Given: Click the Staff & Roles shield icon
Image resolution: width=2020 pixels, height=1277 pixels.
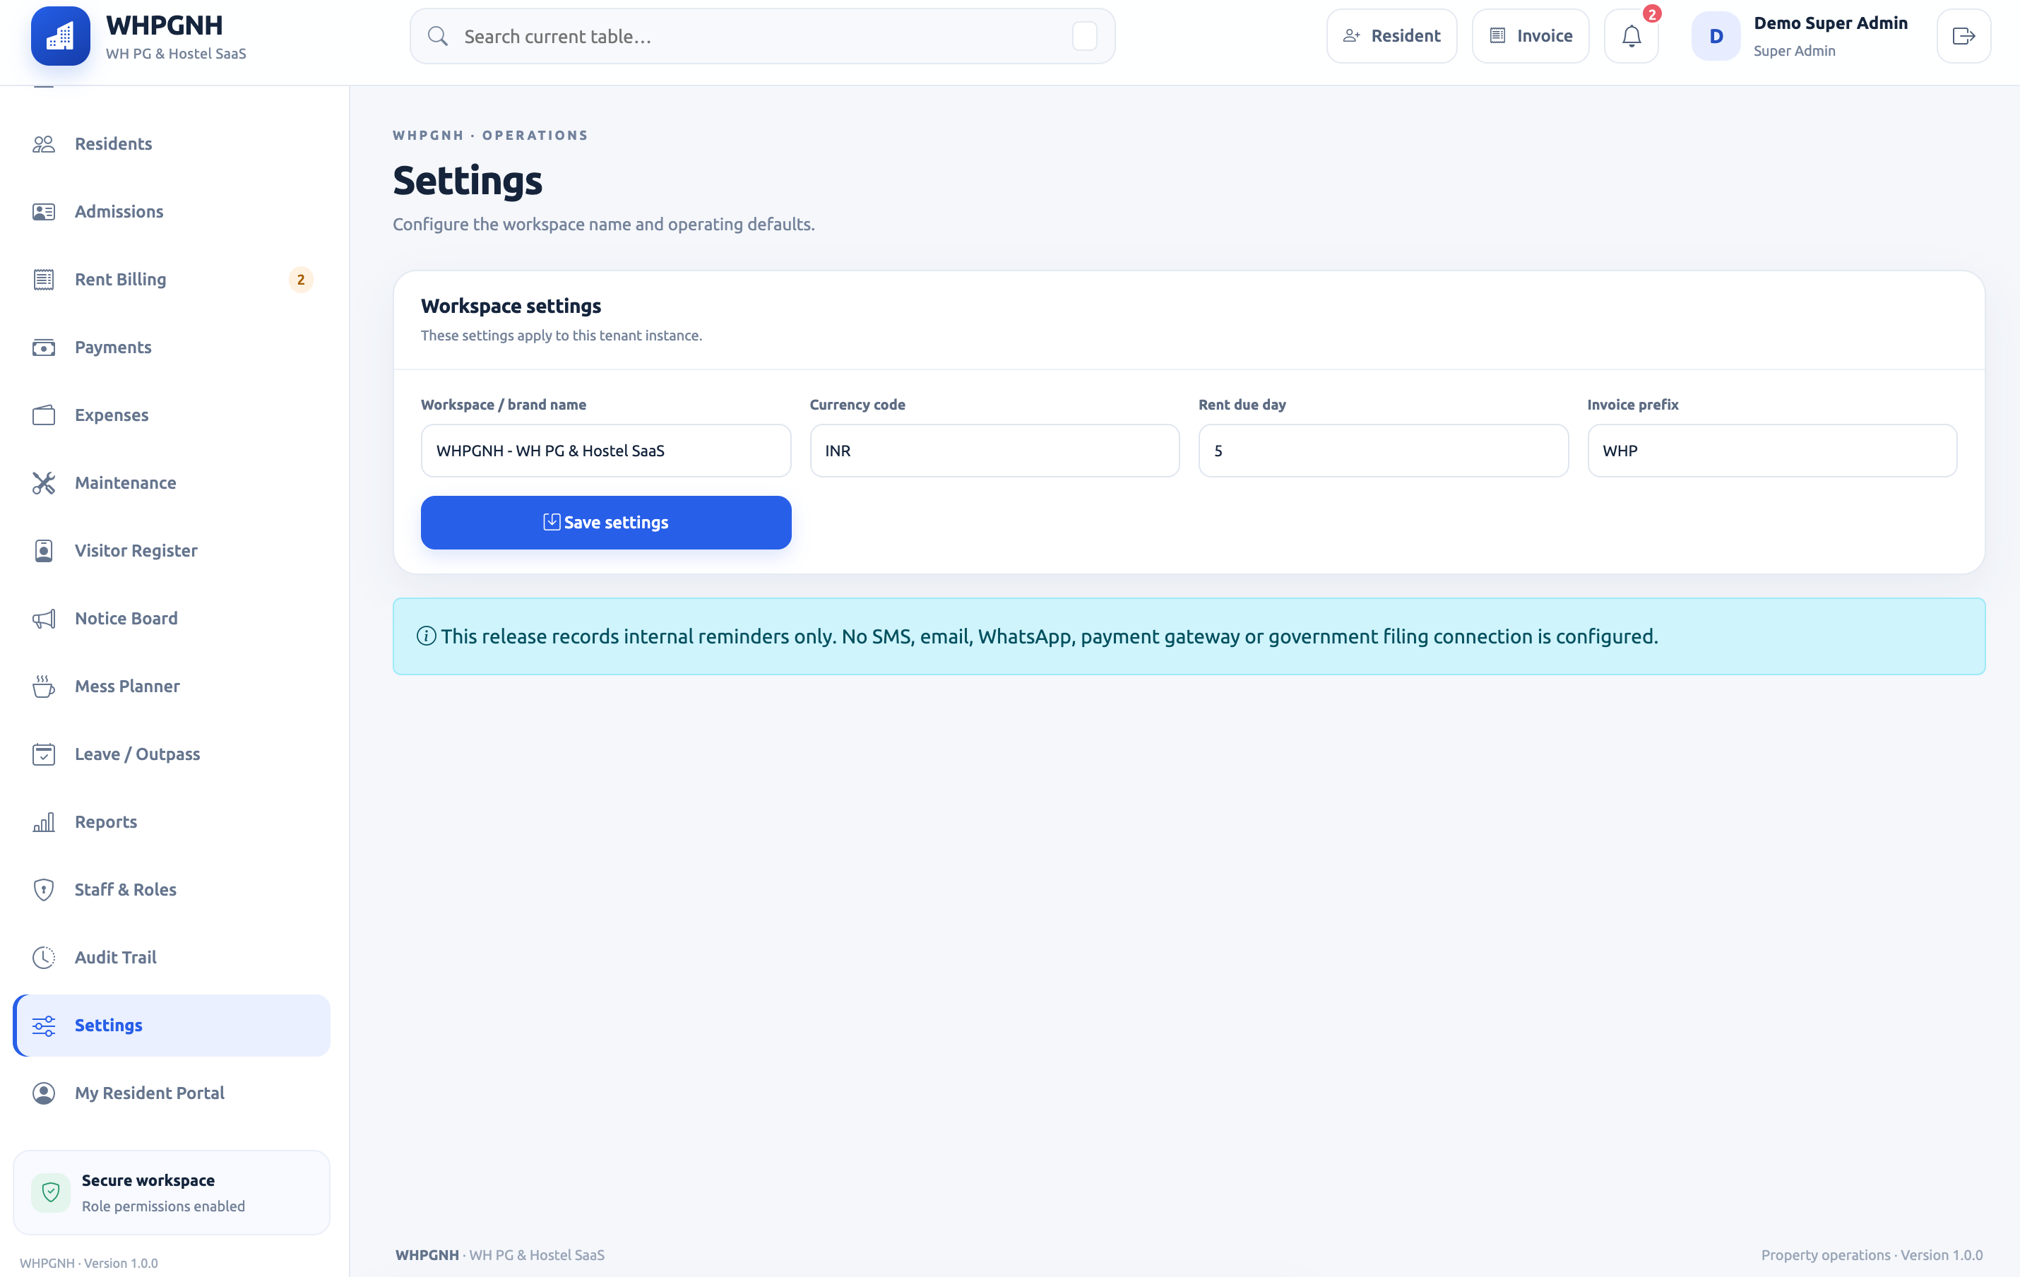Looking at the screenshot, I should pyautogui.click(x=44, y=889).
